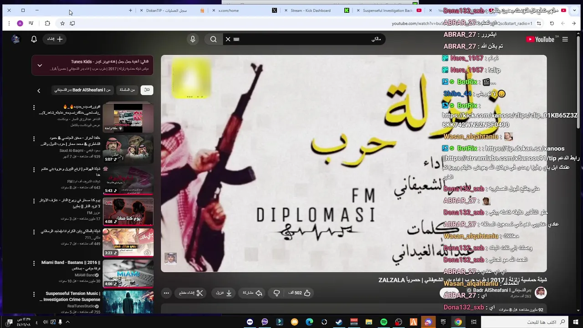
Task: Open Spotify from the taskbar
Action: point(384,322)
